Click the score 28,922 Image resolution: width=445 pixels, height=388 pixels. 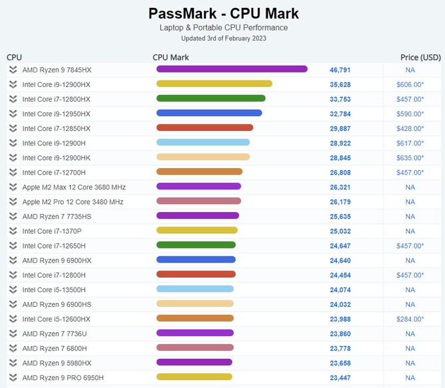click(x=340, y=144)
